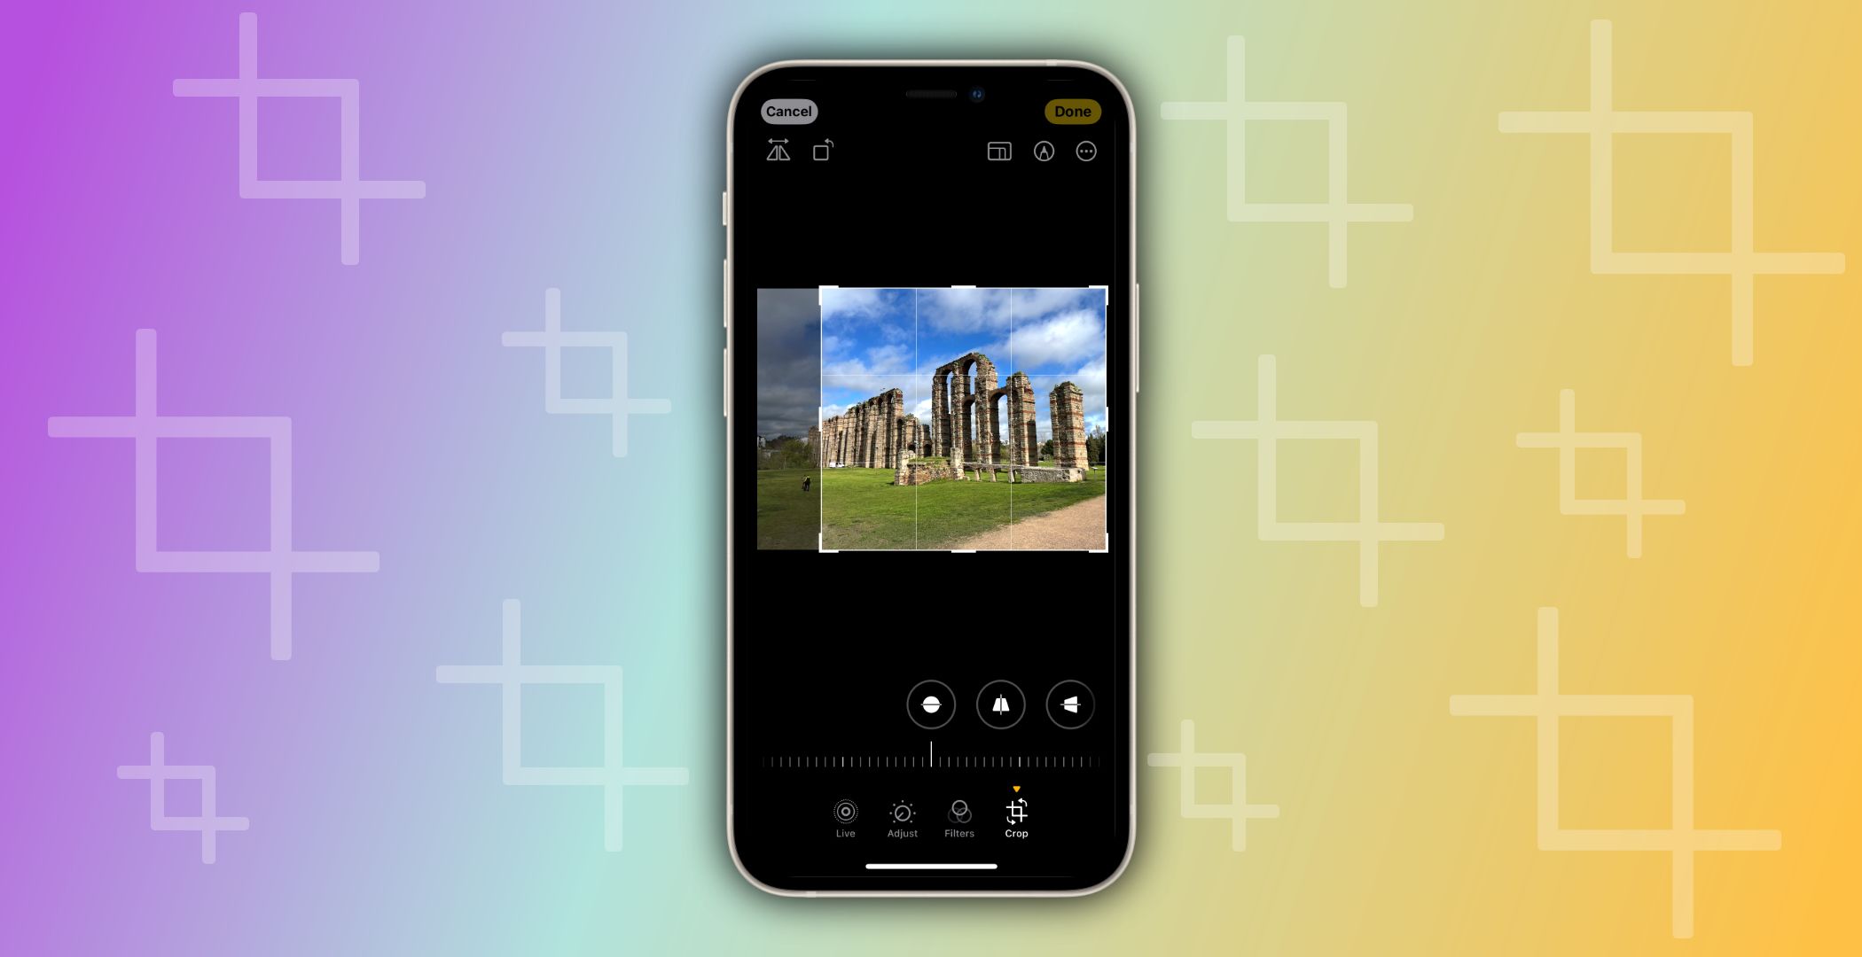Toggle the crop overlay grid visibility
This screenshot has height=957, width=1862.
coord(998,152)
